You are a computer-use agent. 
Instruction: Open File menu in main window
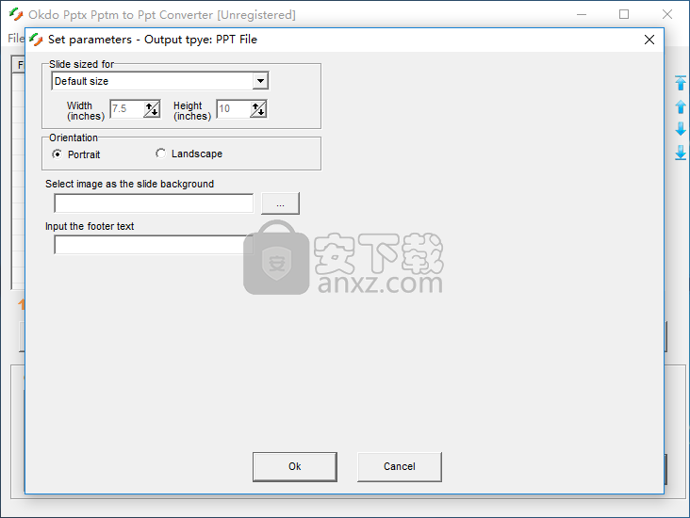pos(15,39)
